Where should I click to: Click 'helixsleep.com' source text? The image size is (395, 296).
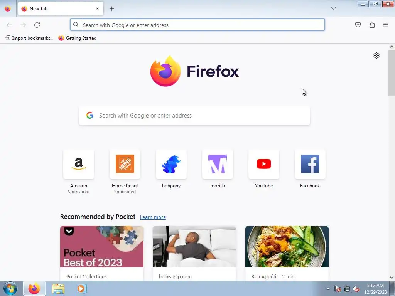click(x=175, y=276)
